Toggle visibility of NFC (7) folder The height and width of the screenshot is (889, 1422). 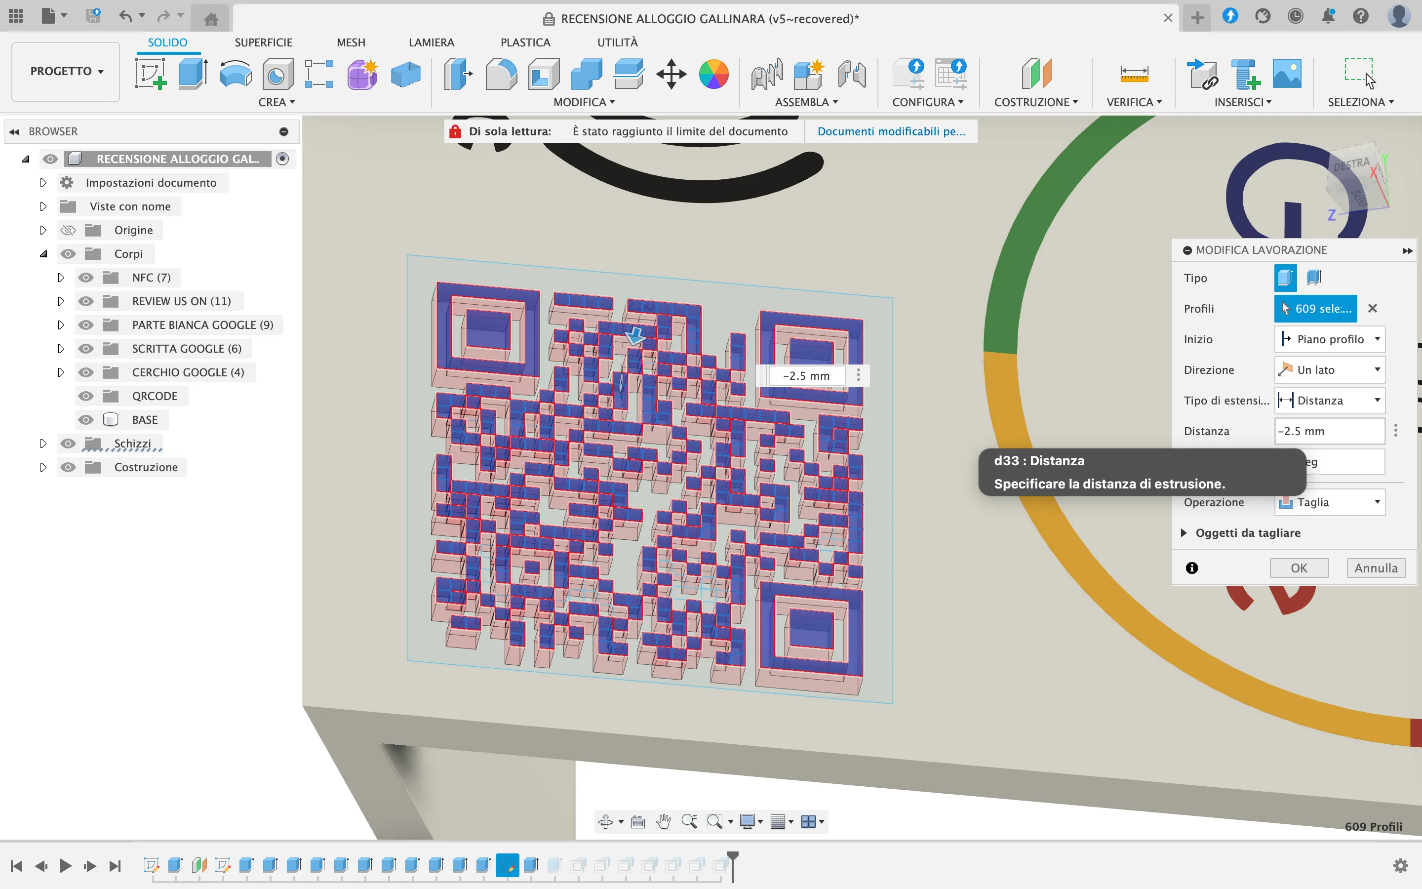tap(86, 278)
